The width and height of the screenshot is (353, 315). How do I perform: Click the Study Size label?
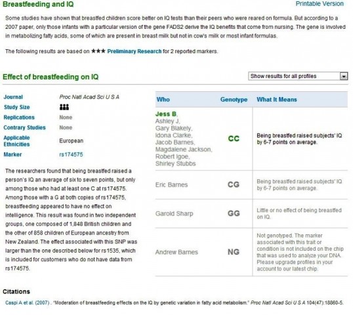click(x=16, y=107)
